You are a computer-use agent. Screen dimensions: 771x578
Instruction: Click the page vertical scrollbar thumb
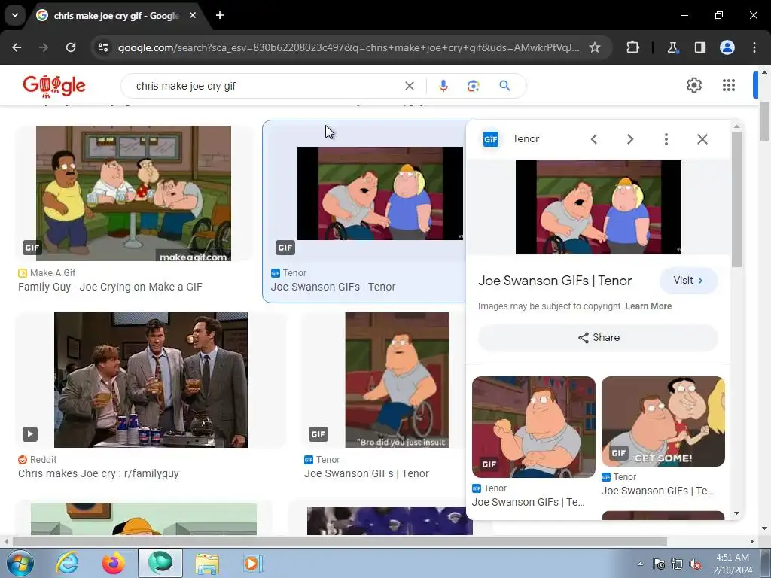point(764,120)
